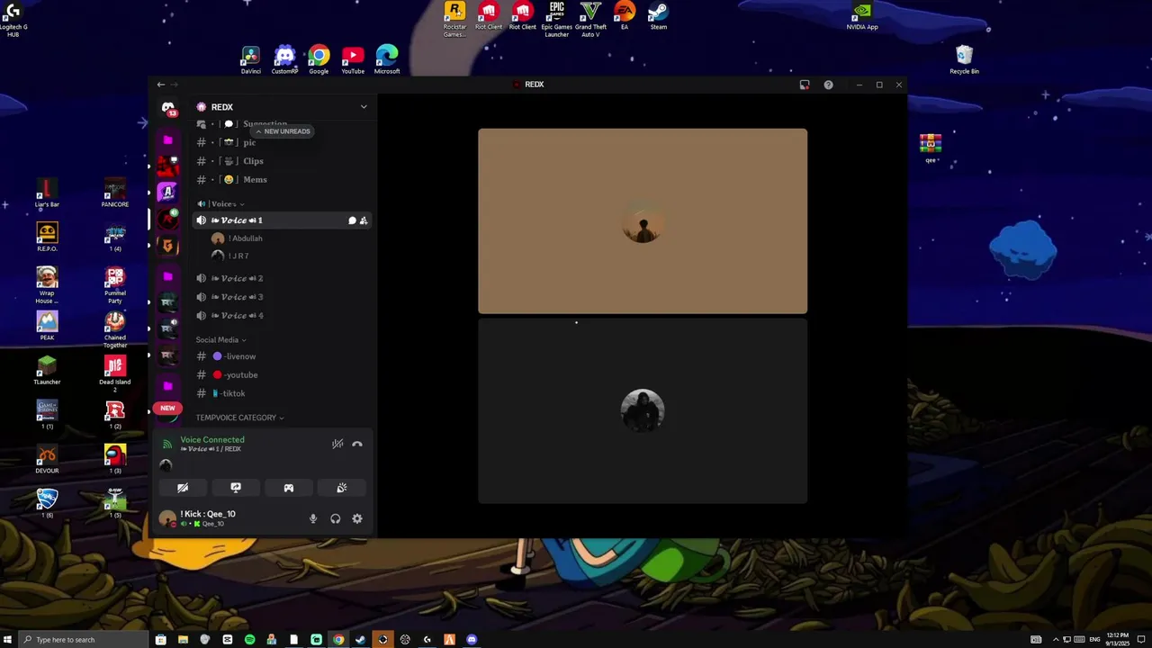Image resolution: width=1152 pixels, height=648 pixels.
Task: Open the Chained Together shortcut
Action: pos(115,329)
